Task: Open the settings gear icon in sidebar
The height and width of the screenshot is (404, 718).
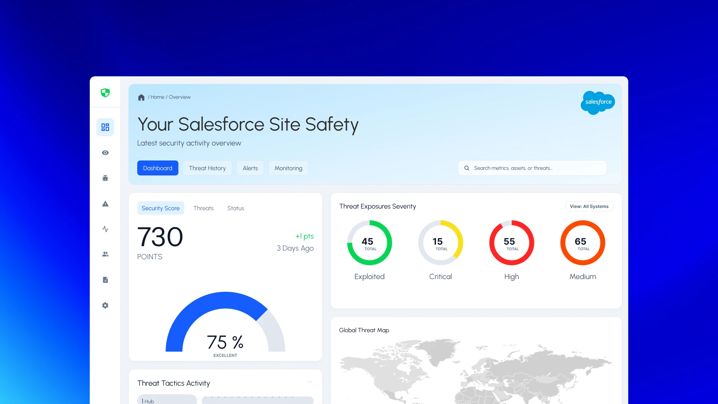Action: pos(105,305)
